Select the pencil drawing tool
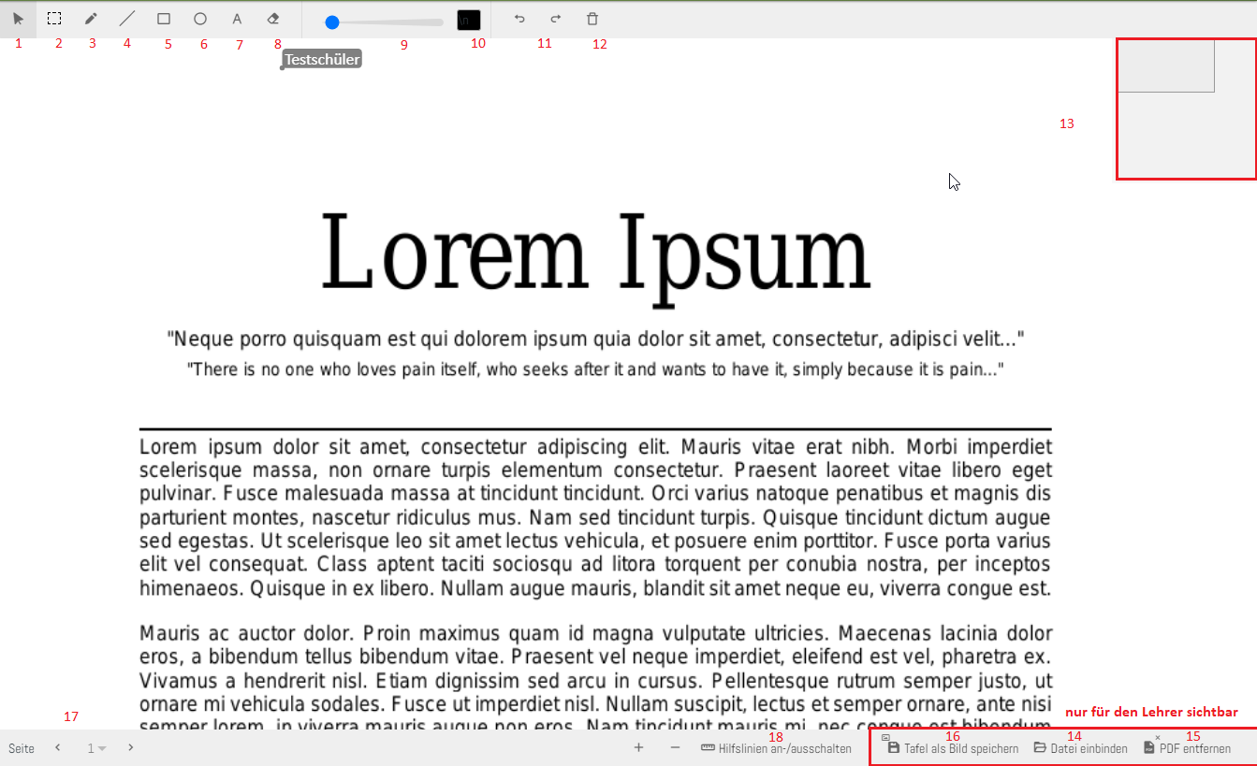This screenshot has height=766, width=1257. coord(91,19)
